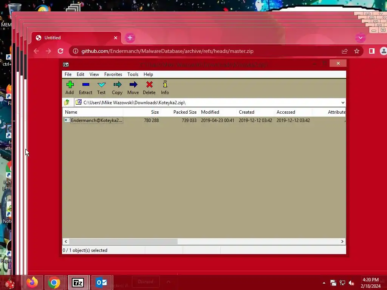The height and width of the screenshot is (290, 387).
Task: Click the github.com address bar URL
Action: [167, 51]
